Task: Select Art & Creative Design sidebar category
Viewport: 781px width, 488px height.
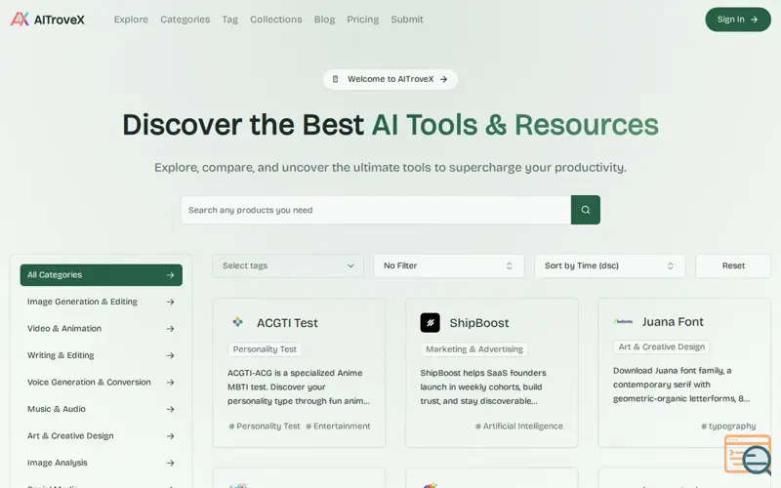Action: [102, 436]
